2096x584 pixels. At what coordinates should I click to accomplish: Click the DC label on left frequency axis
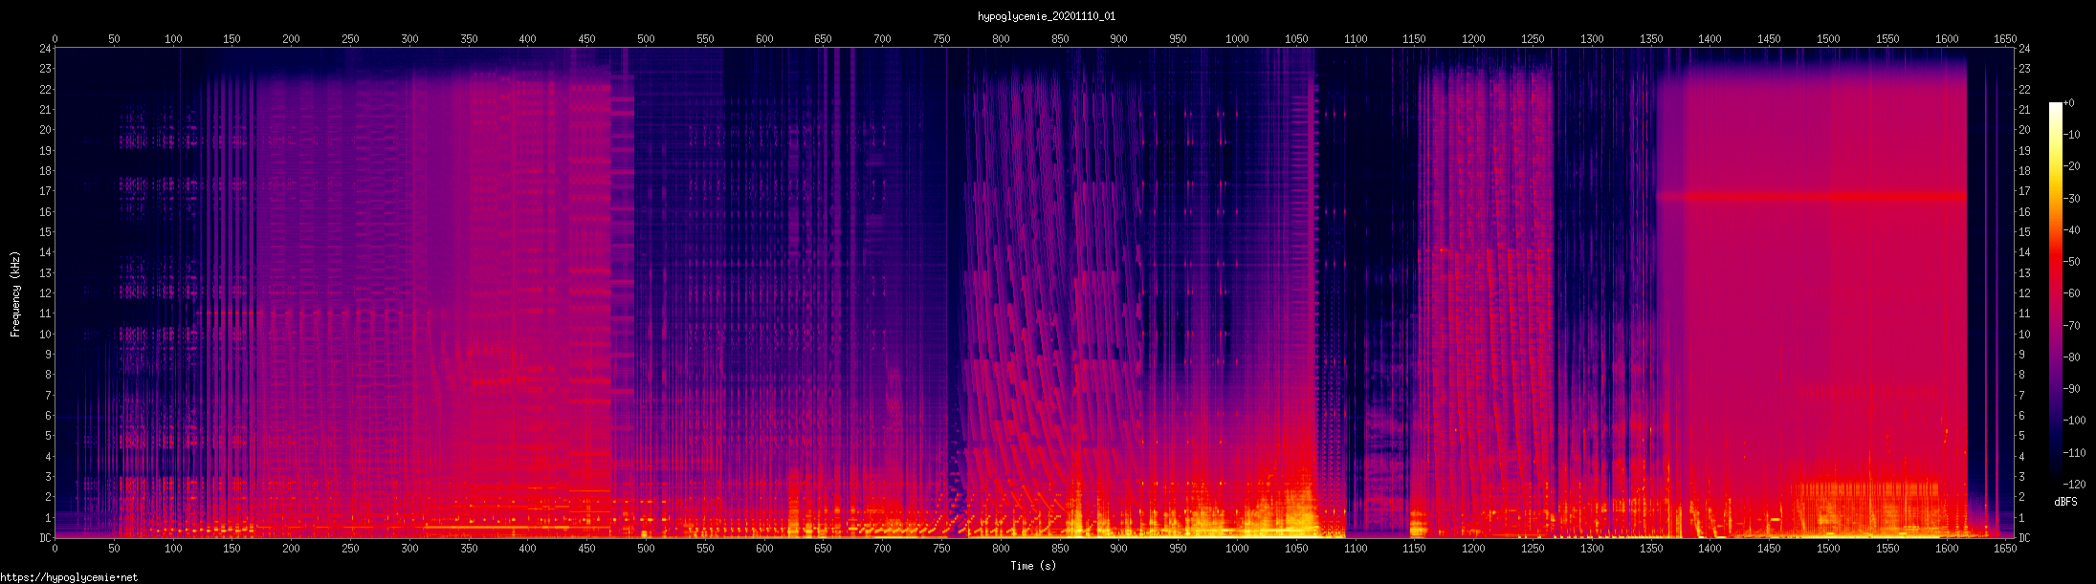pyautogui.click(x=45, y=538)
